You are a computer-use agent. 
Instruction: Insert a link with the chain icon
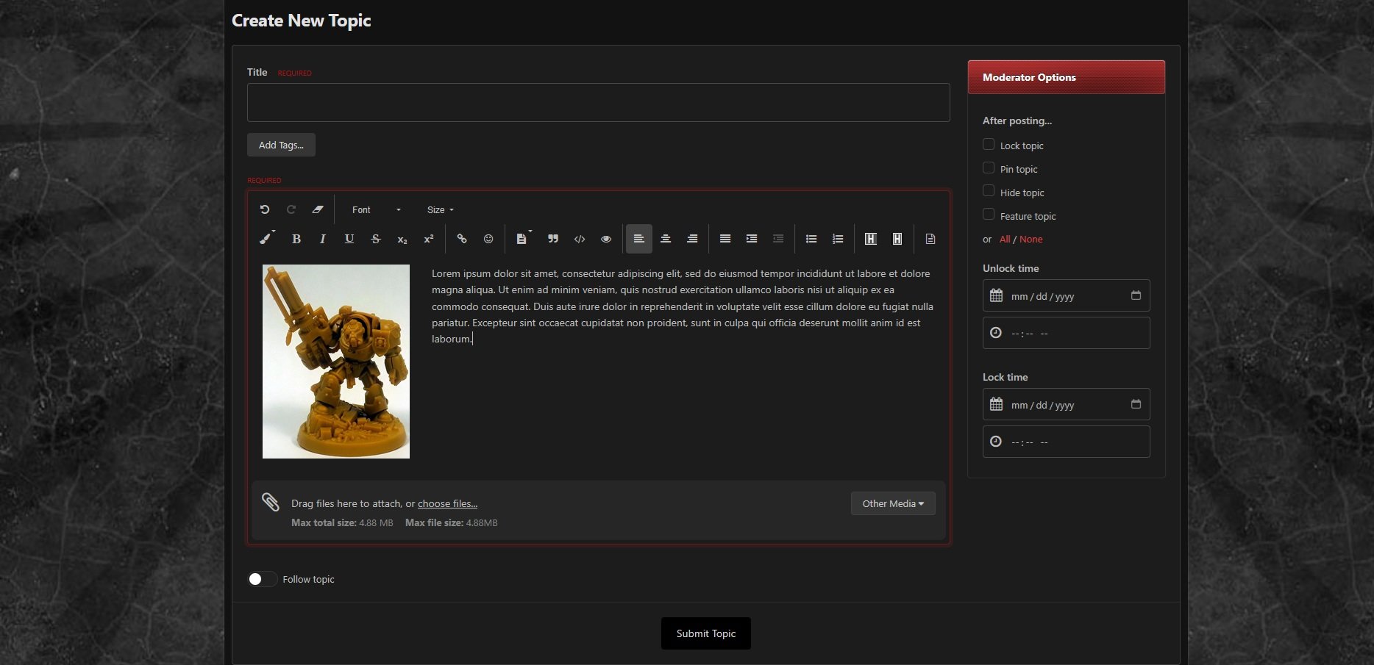[462, 239]
